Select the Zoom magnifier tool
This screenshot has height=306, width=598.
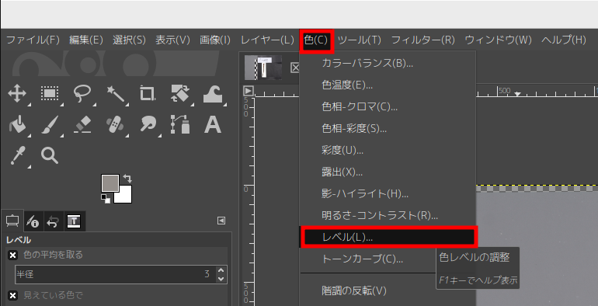(x=50, y=155)
